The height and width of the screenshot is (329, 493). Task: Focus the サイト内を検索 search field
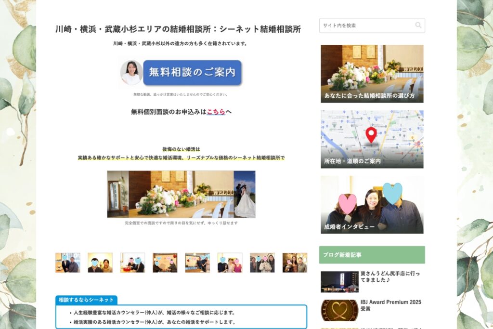pyautogui.click(x=366, y=26)
